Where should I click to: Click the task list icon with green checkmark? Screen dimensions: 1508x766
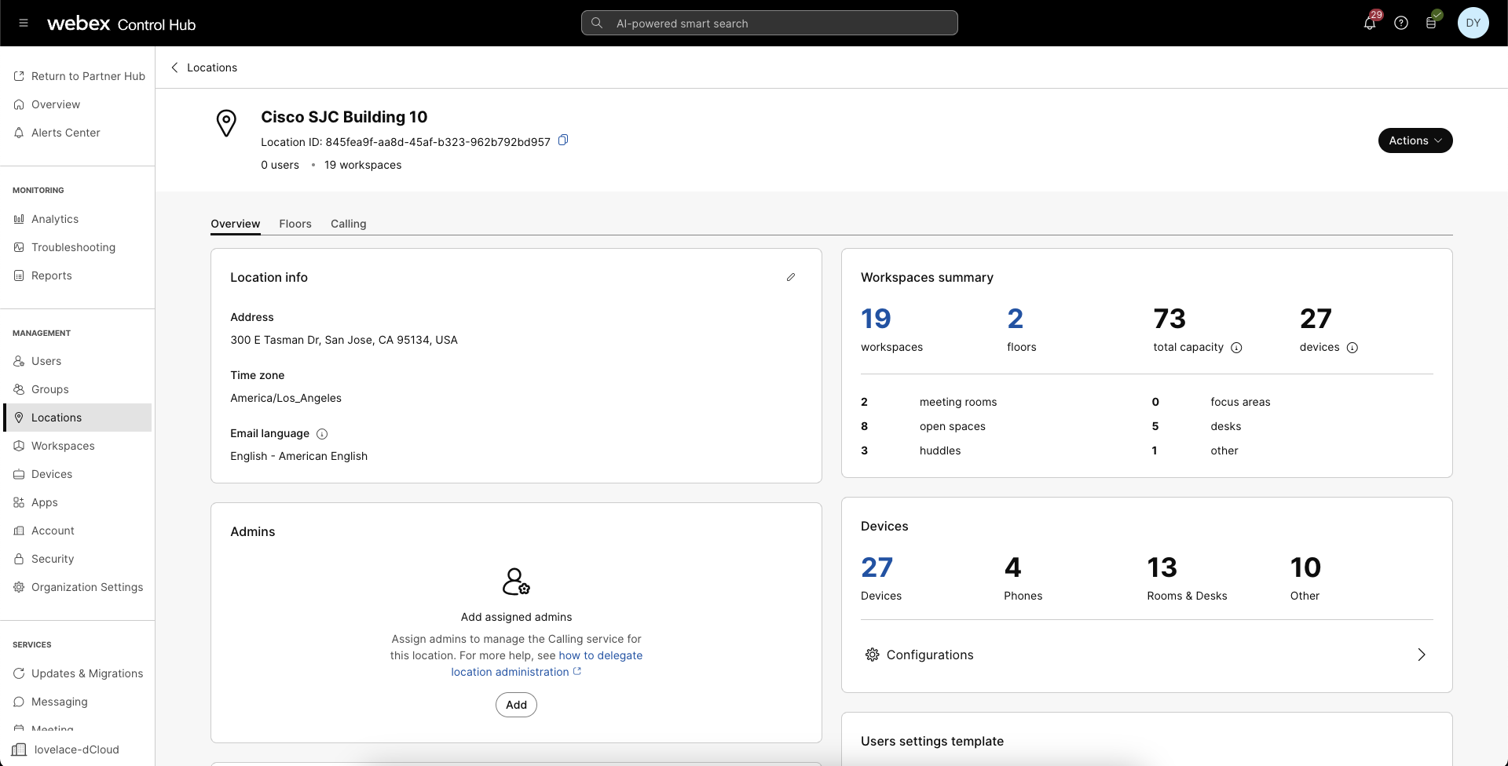pyautogui.click(x=1432, y=23)
